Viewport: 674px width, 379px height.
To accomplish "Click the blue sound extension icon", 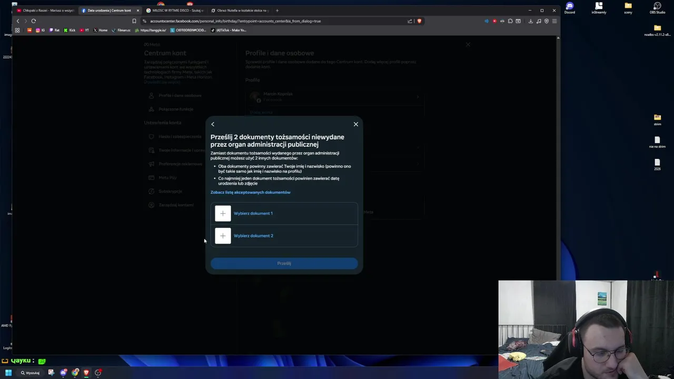I will point(487,21).
